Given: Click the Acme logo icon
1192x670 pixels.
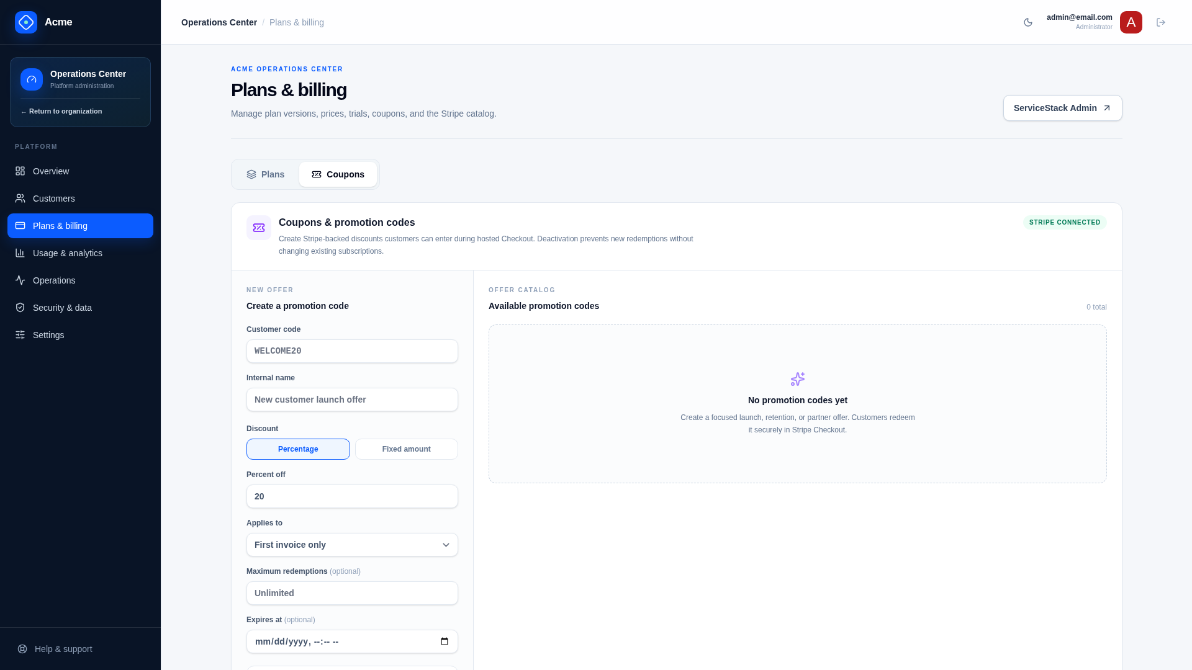Looking at the screenshot, I should coord(26,22).
